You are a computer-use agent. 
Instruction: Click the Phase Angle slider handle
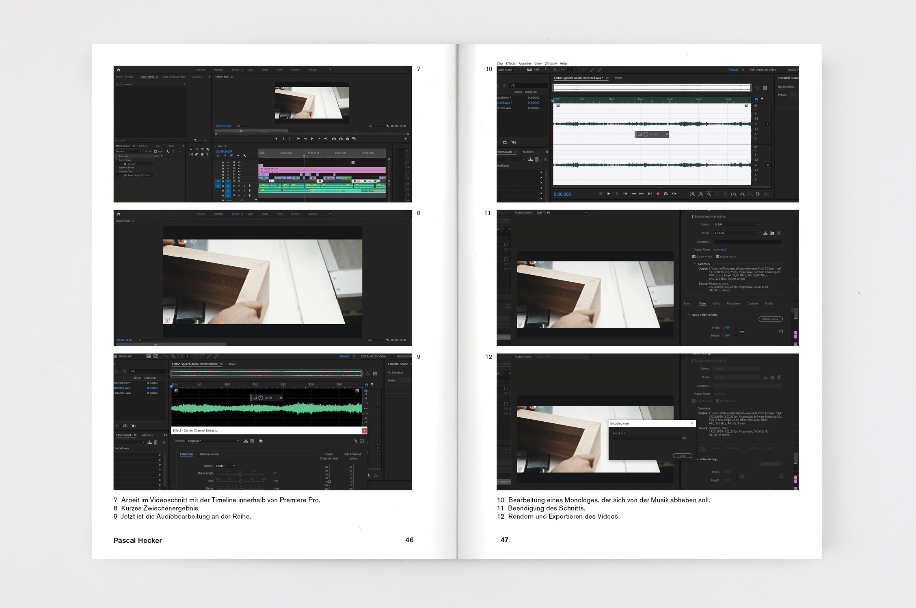(x=240, y=474)
